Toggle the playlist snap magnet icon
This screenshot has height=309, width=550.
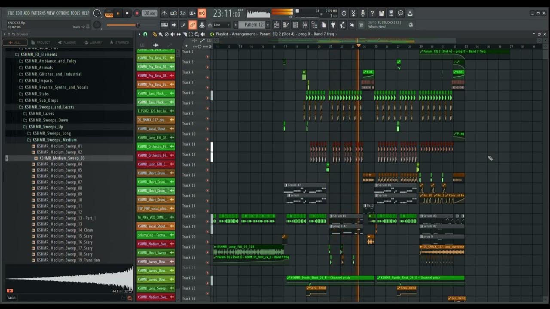(145, 34)
